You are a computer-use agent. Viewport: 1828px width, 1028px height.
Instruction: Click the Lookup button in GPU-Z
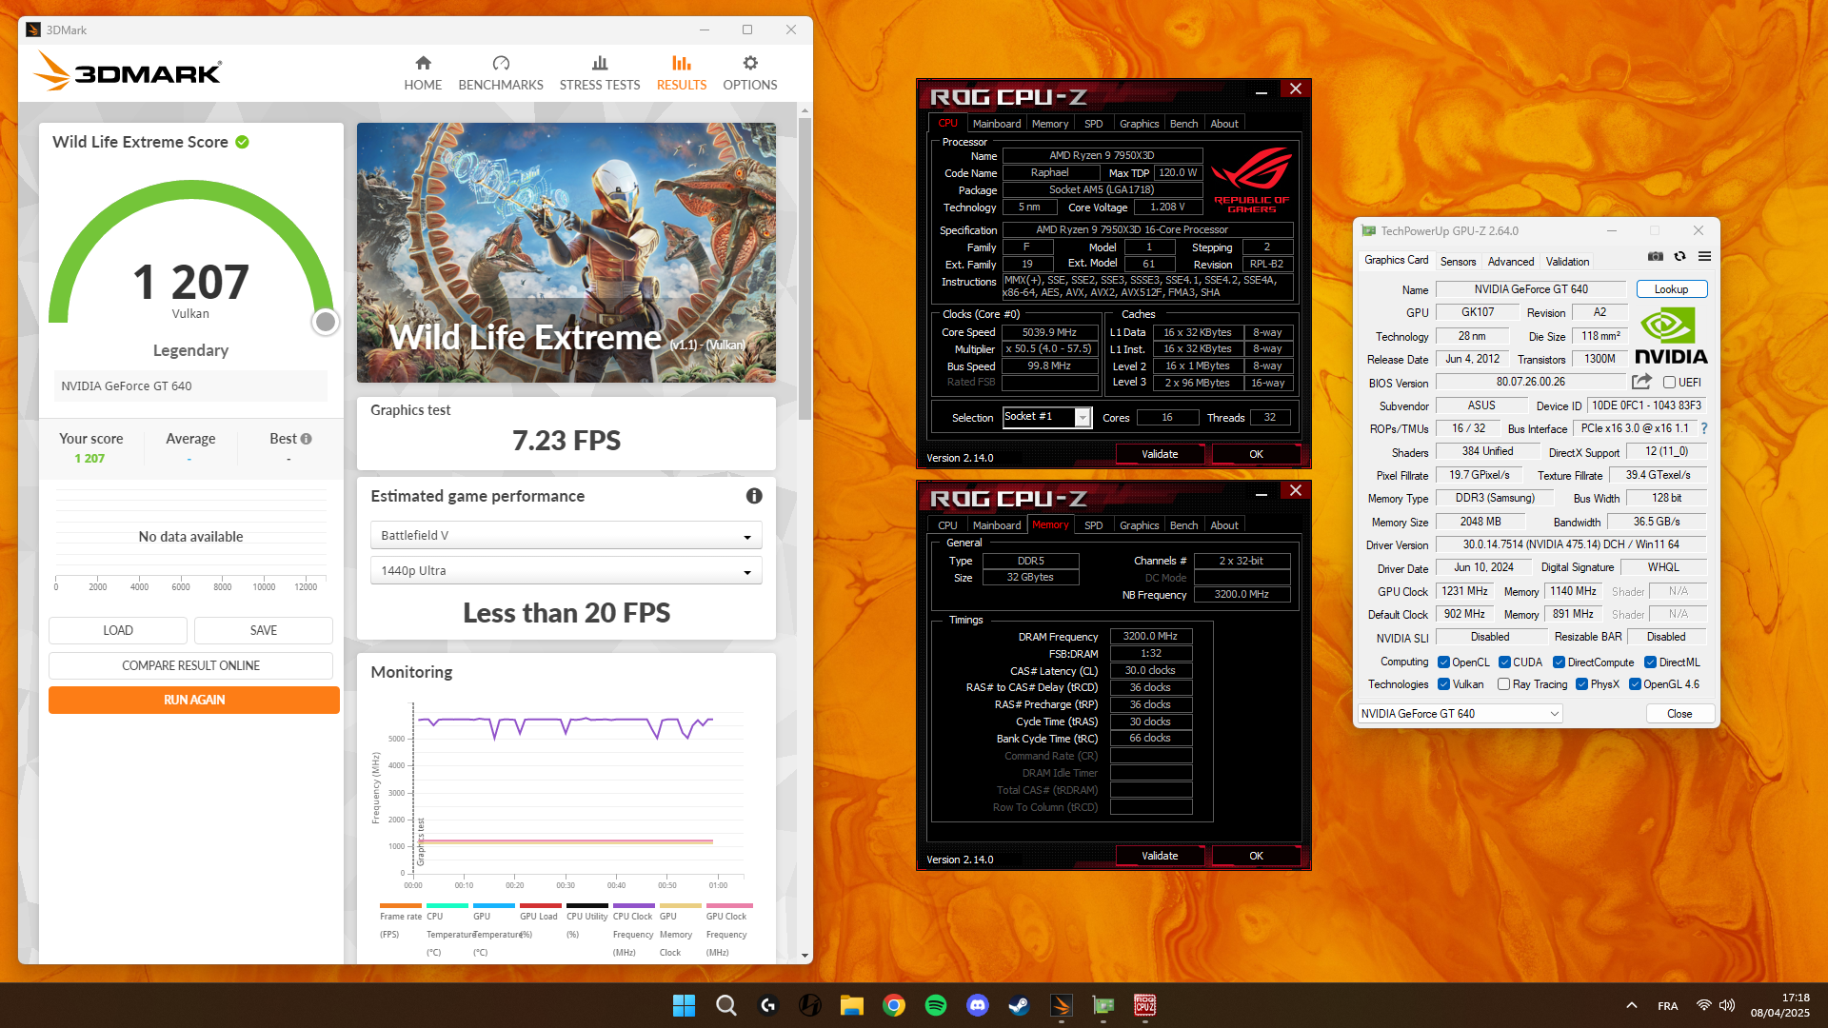pos(1671,289)
